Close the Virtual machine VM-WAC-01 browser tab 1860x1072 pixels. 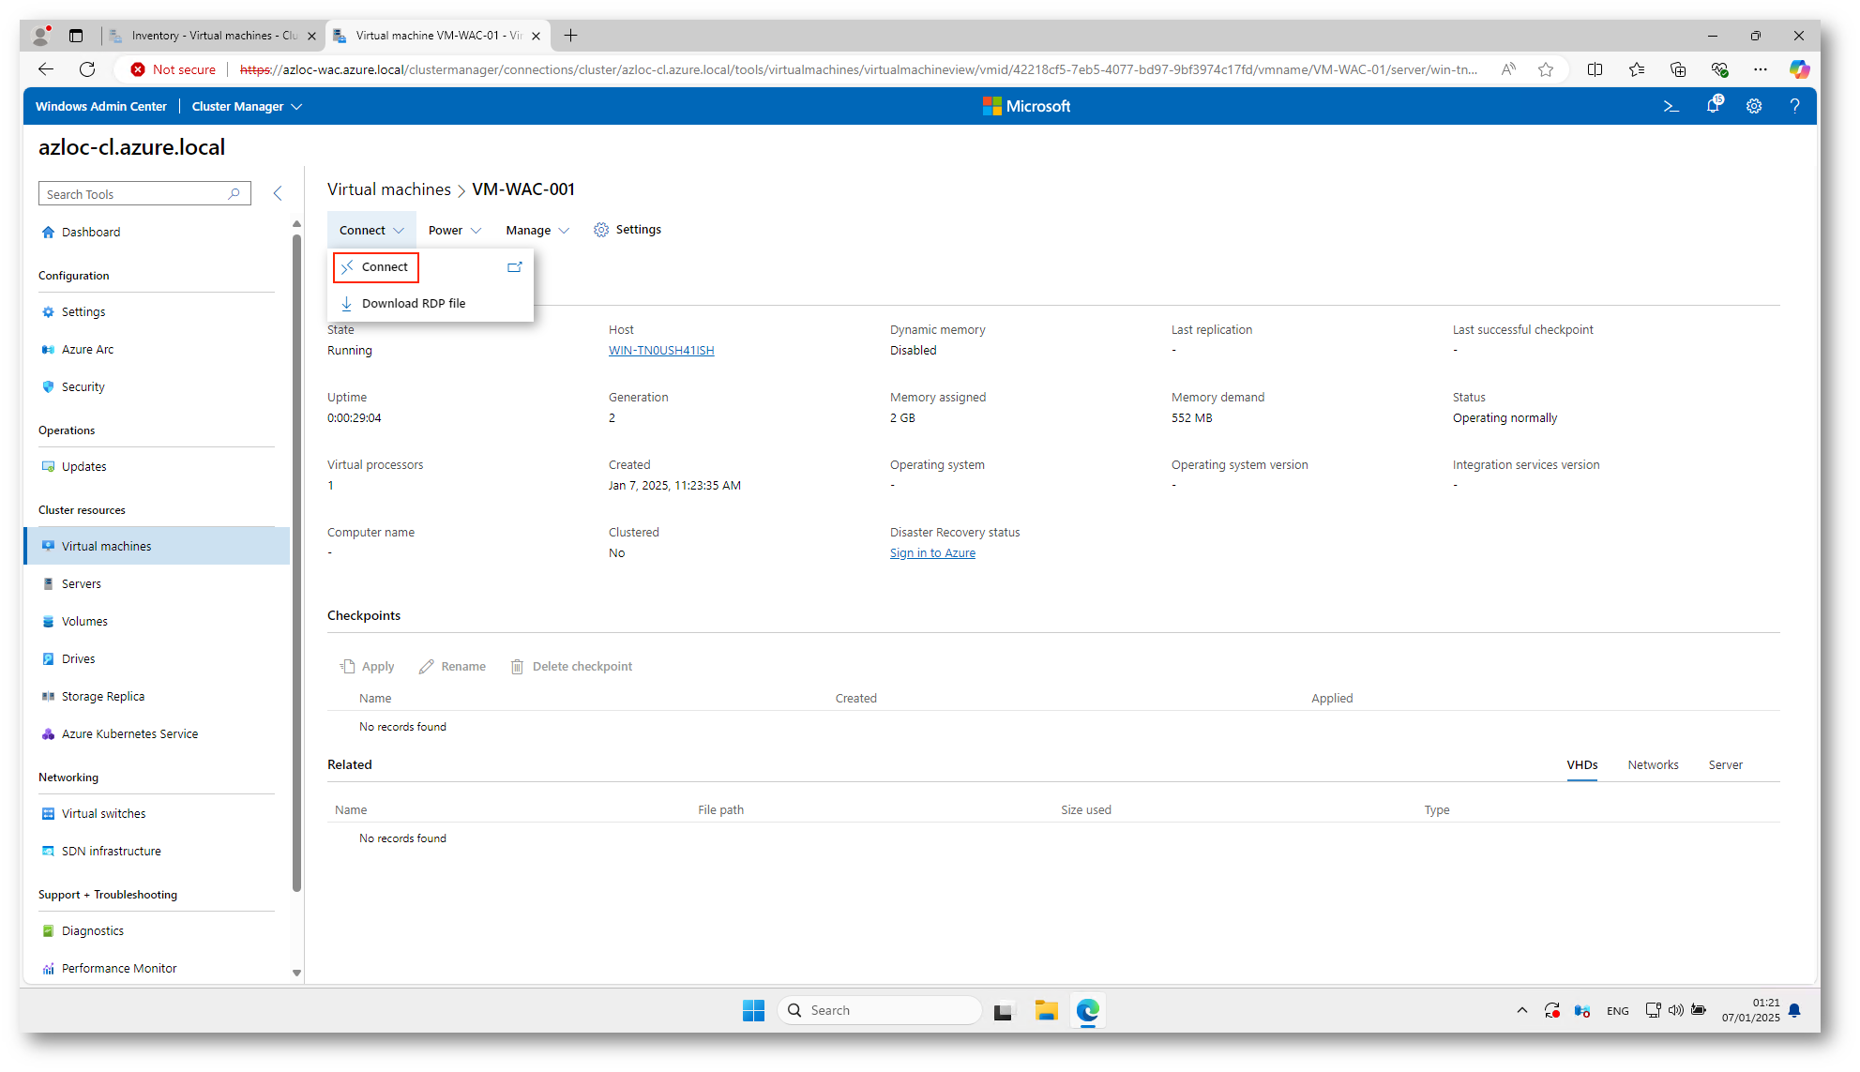point(536,36)
